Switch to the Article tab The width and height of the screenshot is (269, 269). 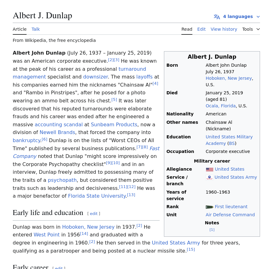(x=20, y=29)
